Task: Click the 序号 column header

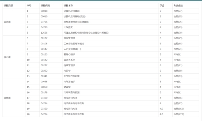Action: (x=29, y=5)
